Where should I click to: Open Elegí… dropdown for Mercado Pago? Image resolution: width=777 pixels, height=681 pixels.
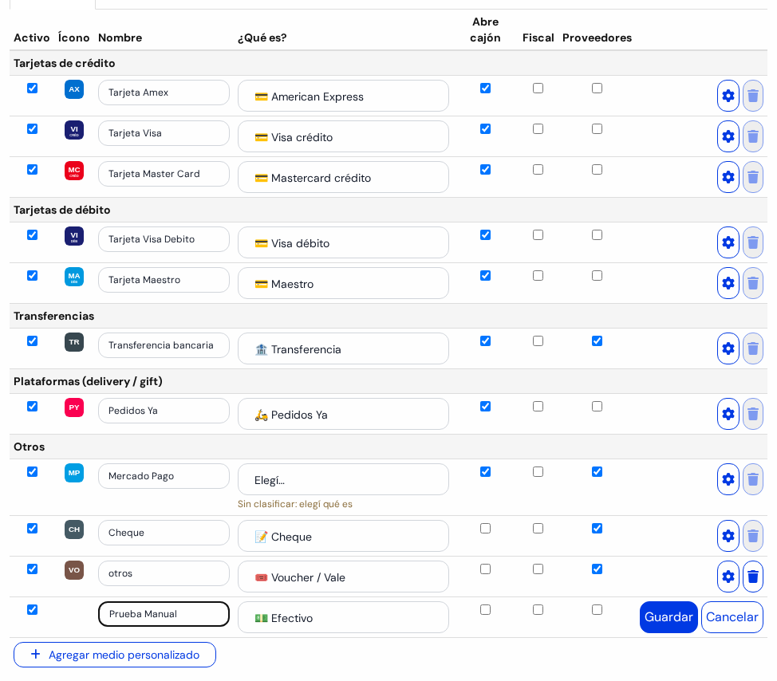pos(343,479)
